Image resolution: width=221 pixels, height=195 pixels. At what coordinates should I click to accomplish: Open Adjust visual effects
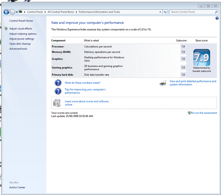point(21,29)
